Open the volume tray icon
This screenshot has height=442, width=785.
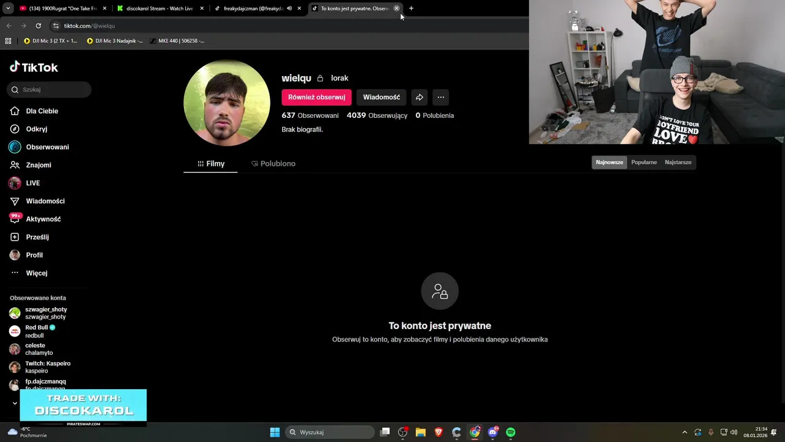(734, 432)
